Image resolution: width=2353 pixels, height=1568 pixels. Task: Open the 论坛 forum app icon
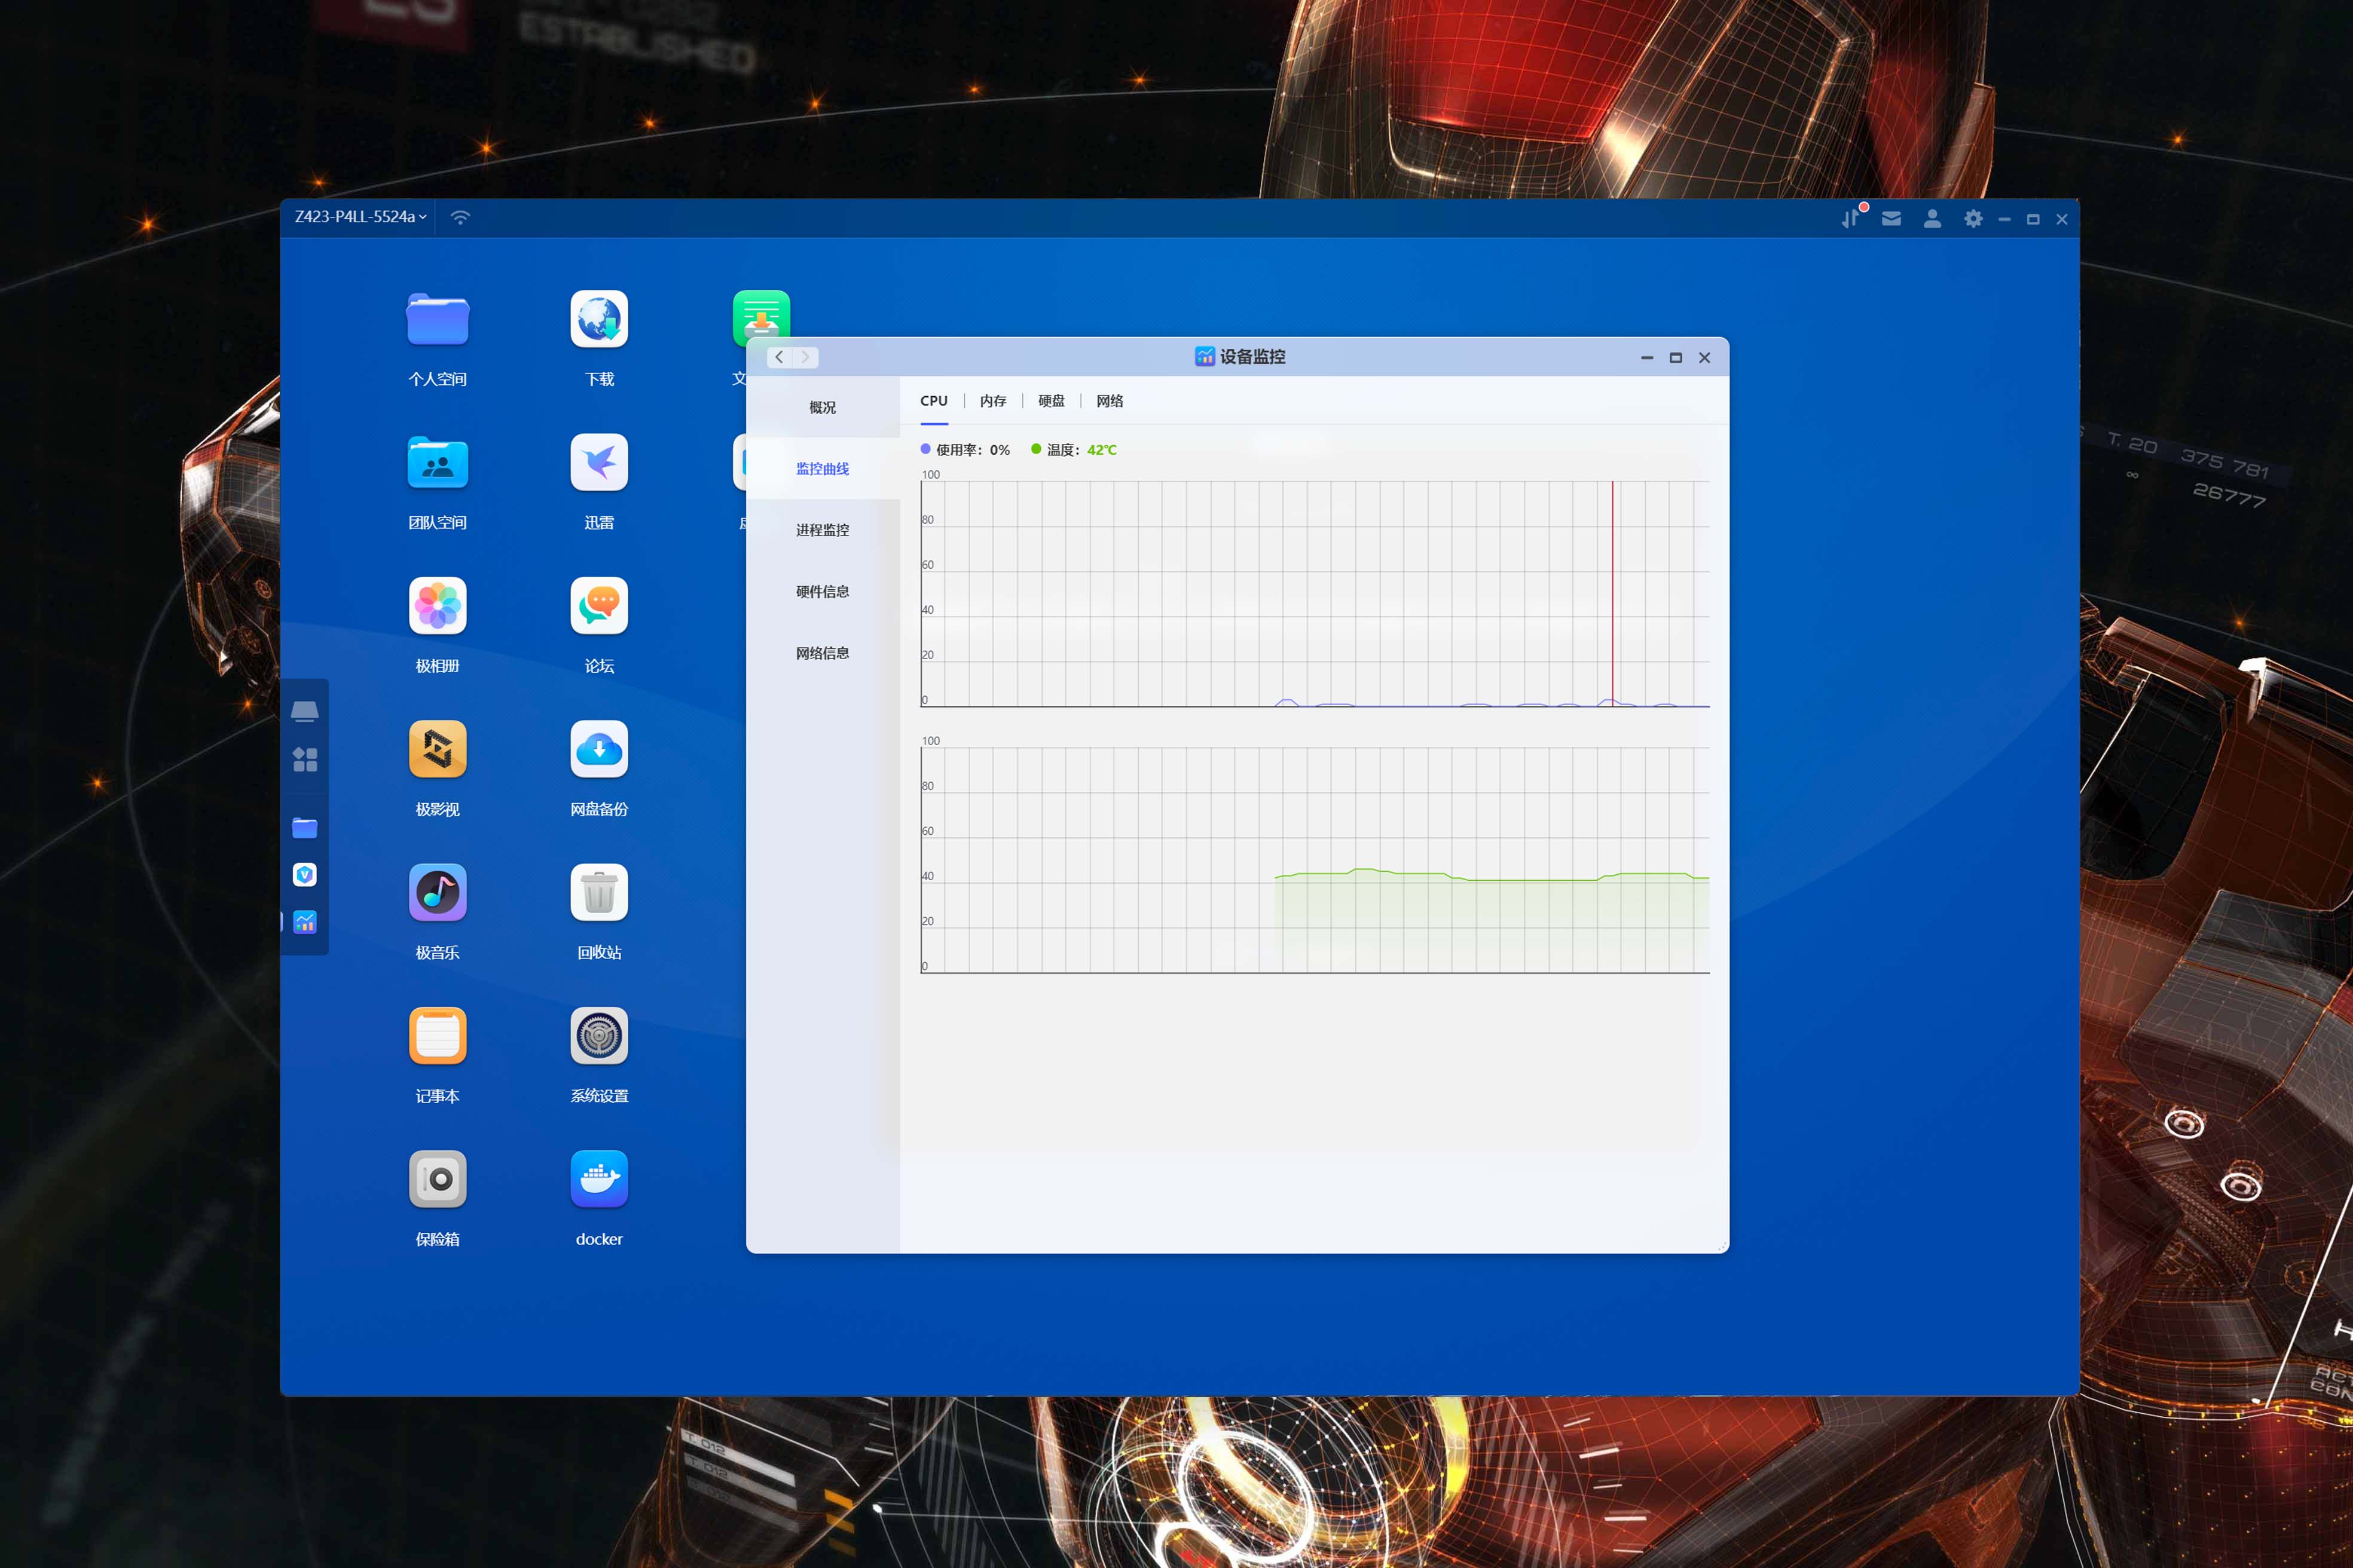pos(599,606)
